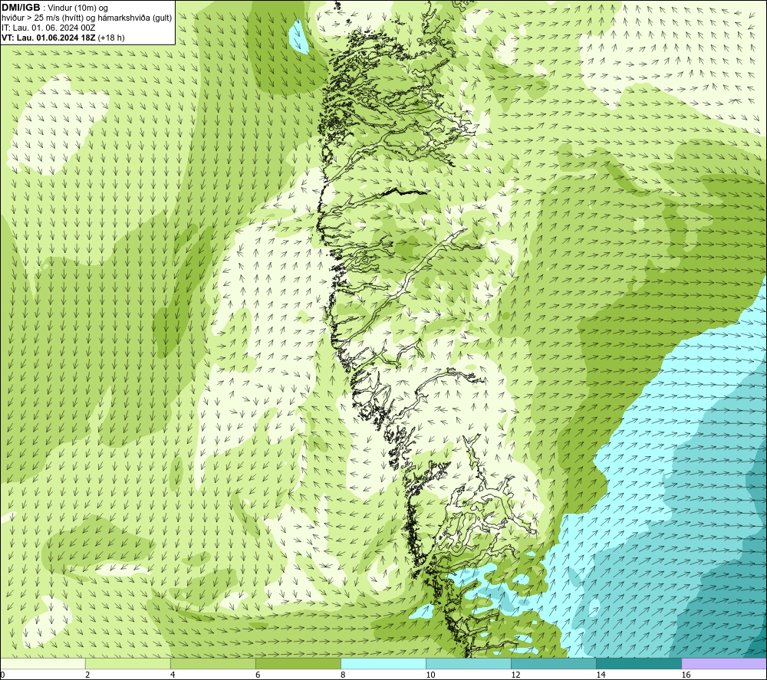Click the legend scale label '16'
This screenshot has width=767, height=680.
(x=686, y=675)
